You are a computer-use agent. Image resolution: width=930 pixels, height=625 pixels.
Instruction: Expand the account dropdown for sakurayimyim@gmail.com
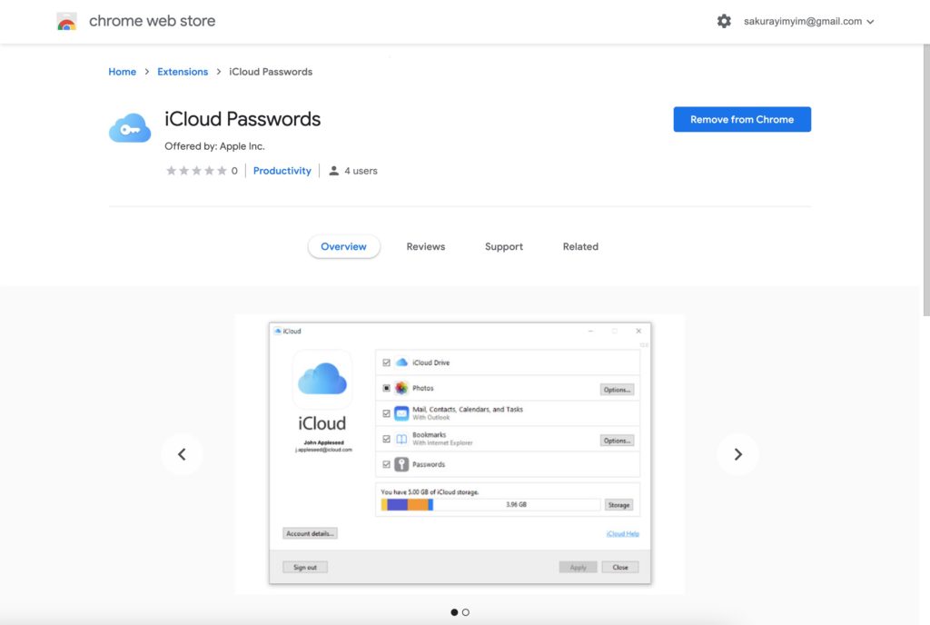pyautogui.click(x=870, y=22)
